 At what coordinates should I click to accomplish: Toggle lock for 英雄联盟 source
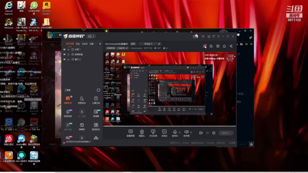[69, 54]
